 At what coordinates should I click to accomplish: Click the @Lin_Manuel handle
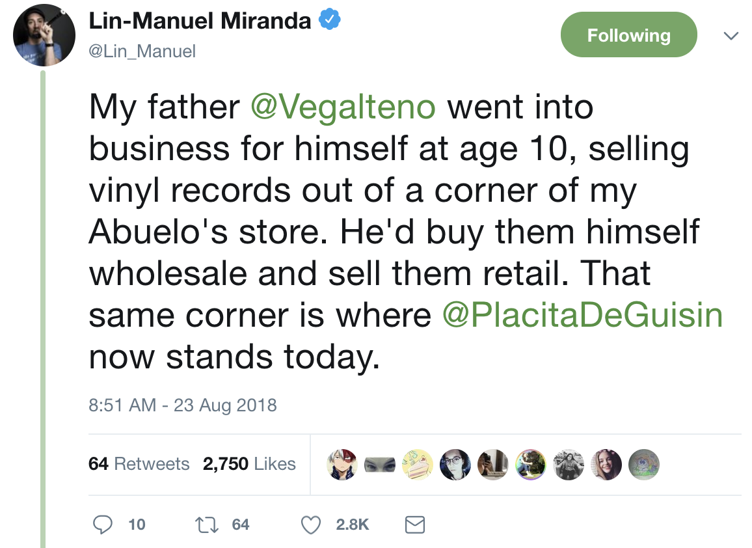(x=142, y=51)
